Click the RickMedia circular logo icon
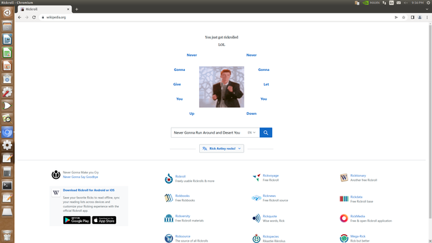Image resolution: width=432 pixels, height=243 pixels. click(x=344, y=218)
